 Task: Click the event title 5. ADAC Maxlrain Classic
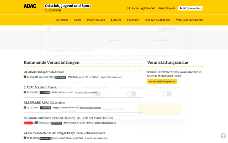(40, 87)
